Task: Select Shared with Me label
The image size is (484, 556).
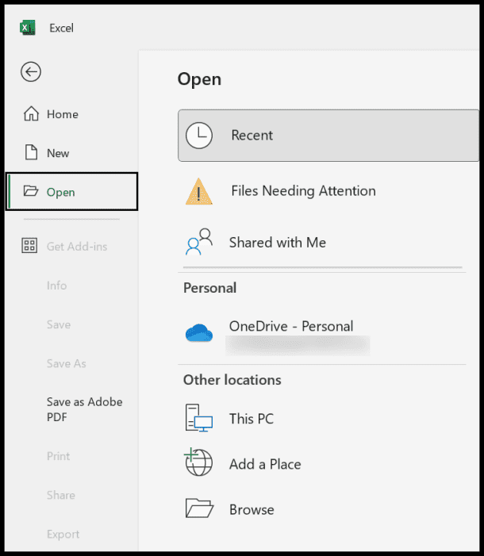Action: pos(277,243)
